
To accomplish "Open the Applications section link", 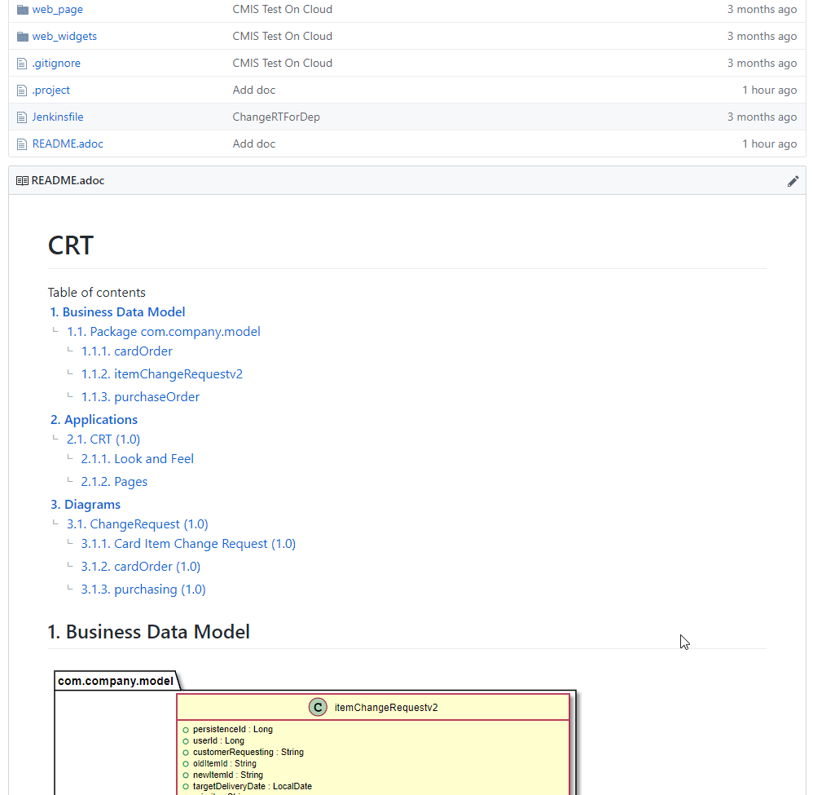I will point(94,419).
